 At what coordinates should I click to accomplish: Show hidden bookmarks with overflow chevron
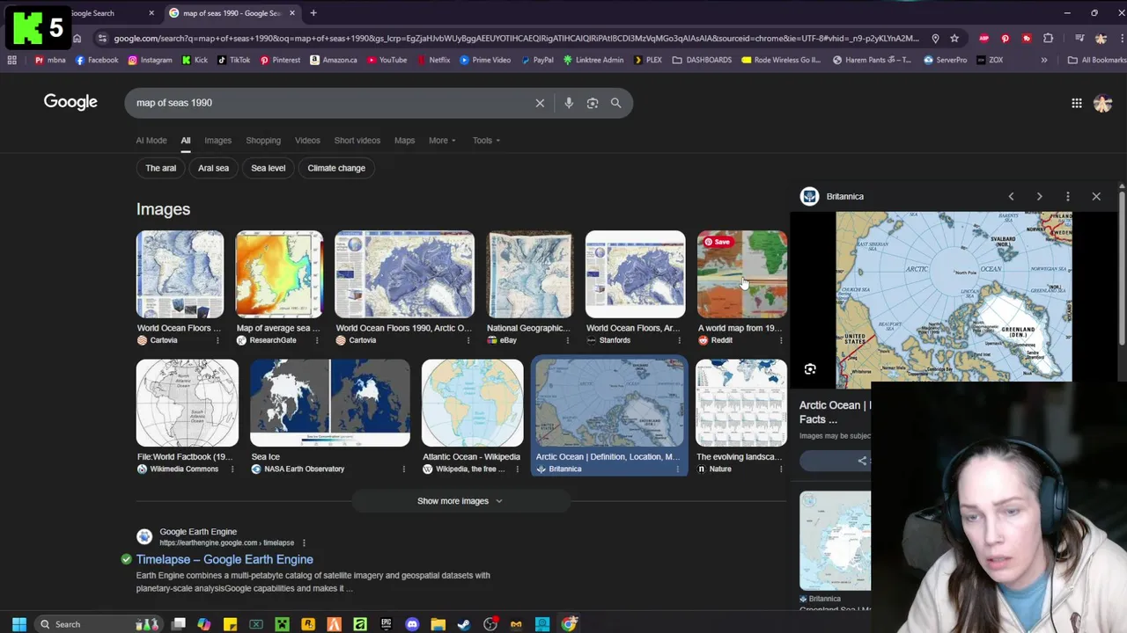tap(1044, 60)
